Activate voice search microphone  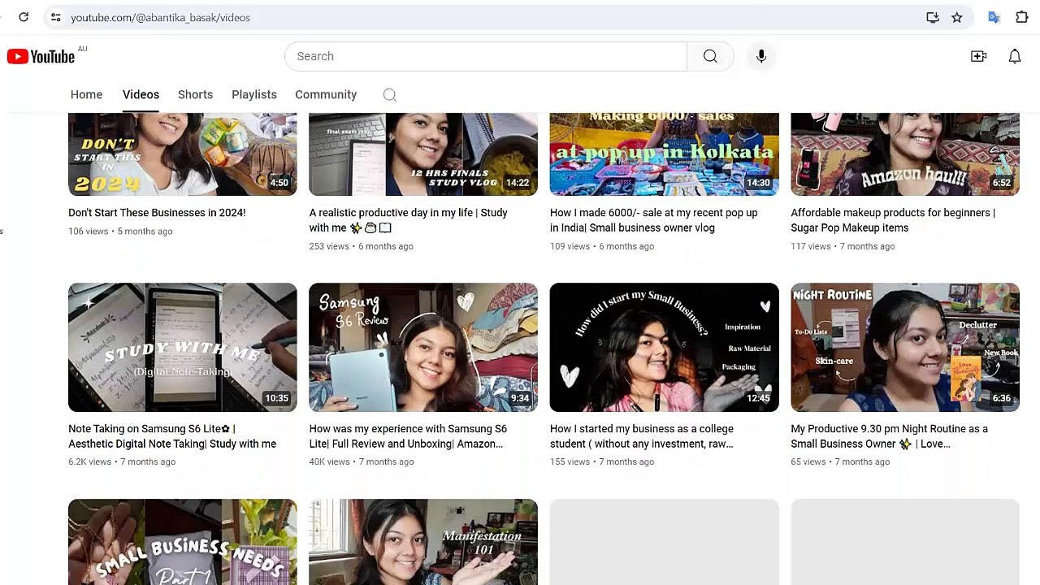click(761, 56)
